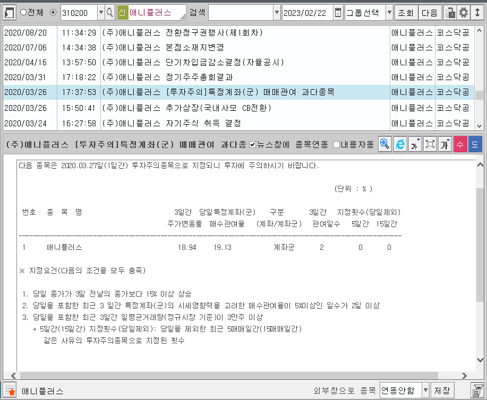Image resolution: width=487 pixels, height=400 pixels.
Task: Expand the stock code 310200 dropdown
Action: pyautogui.click(x=101, y=13)
